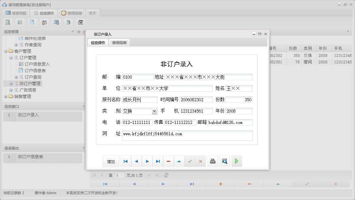Expand the 广告信息 tree node
The width and height of the screenshot is (355, 200).
tap(11, 90)
